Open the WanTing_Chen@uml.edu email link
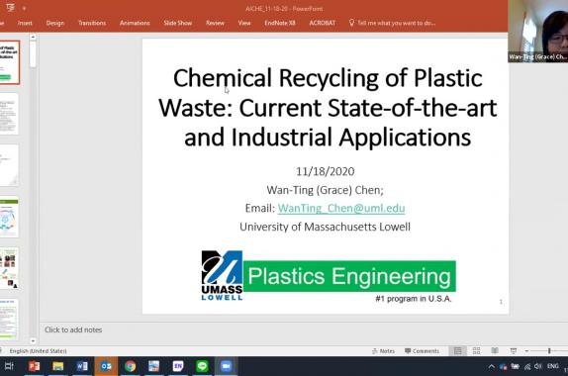This screenshot has width=568, height=376. tap(341, 209)
